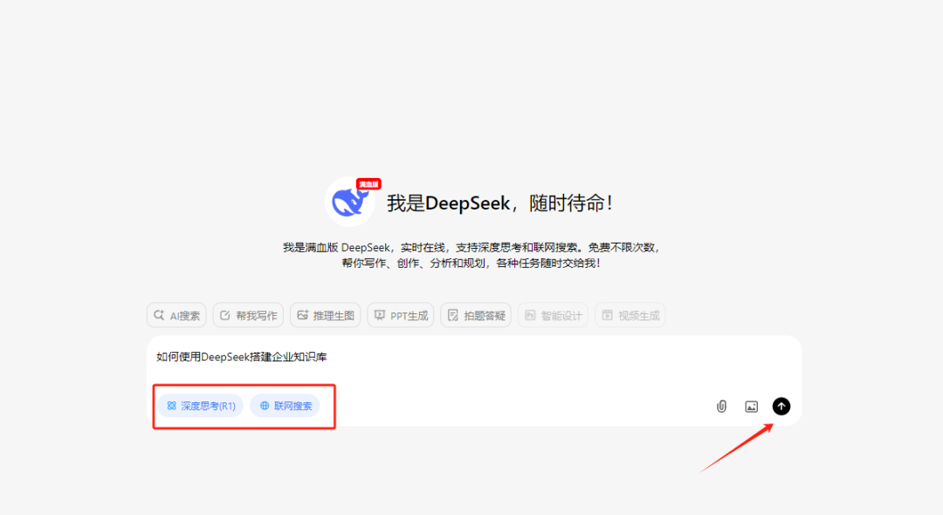Screen dimensions: 943x515
Task: Toggle 联网搜索 web search
Action: [x=286, y=406]
